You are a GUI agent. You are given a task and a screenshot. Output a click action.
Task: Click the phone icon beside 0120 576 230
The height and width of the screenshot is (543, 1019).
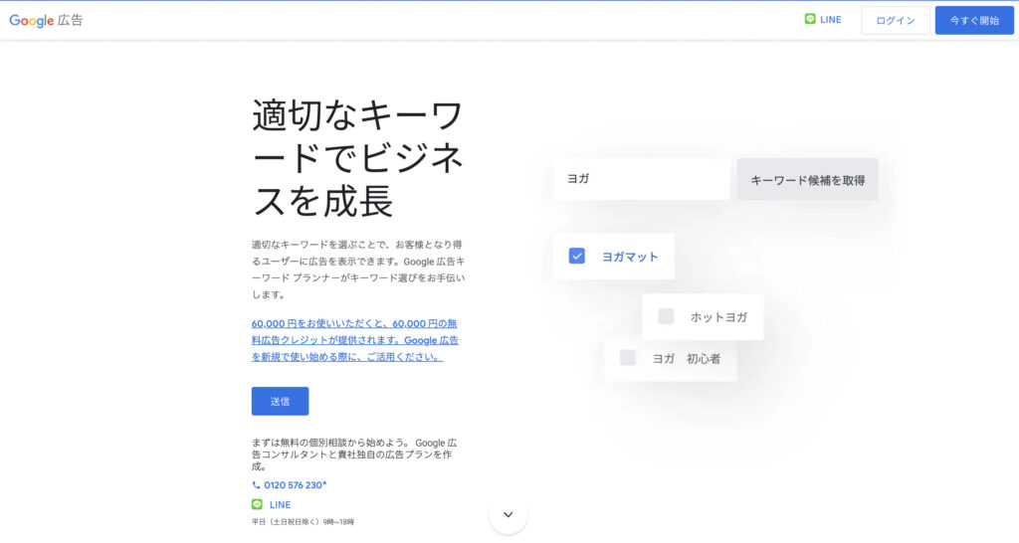[256, 485]
